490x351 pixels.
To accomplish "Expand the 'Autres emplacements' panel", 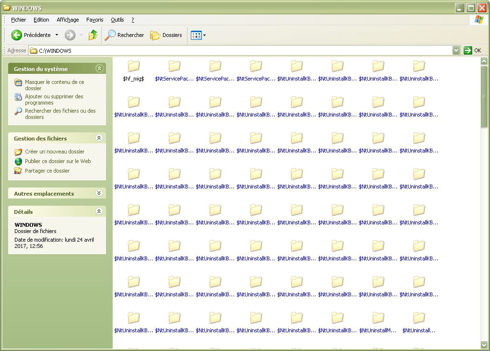I will [99, 193].
